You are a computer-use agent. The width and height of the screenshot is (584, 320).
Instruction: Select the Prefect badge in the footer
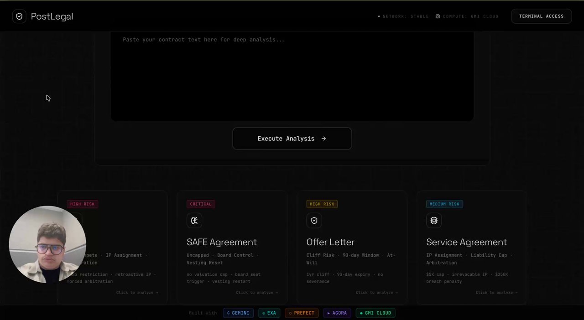click(302, 313)
